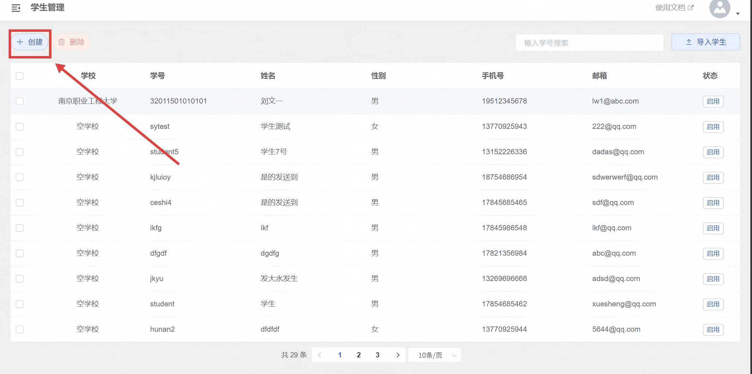752x374 pixels.
Task: Select checkbox for student sytest
Action: click(20, 127)
